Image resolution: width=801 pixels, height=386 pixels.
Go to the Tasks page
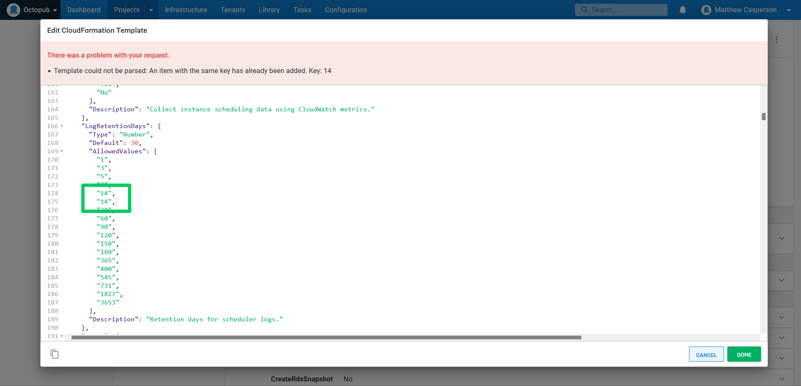click(x=302, y=10)
